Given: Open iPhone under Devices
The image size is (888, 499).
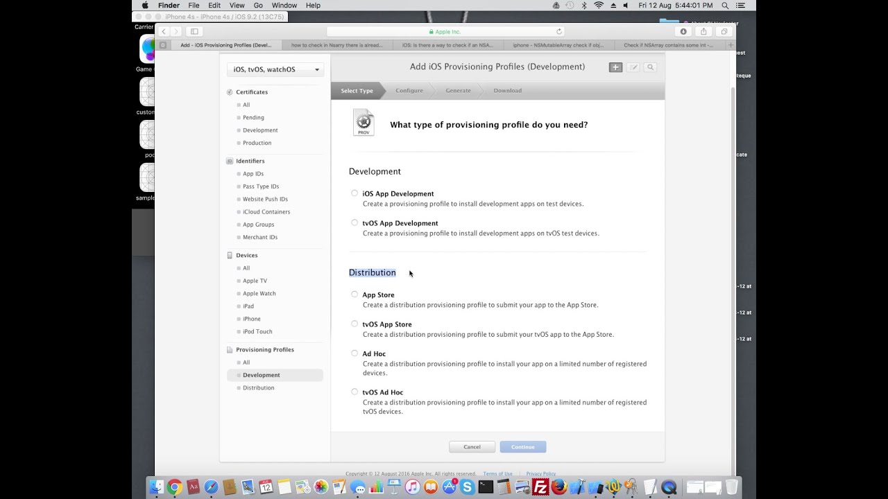Looking at the screenshot, I should [252, 319].
